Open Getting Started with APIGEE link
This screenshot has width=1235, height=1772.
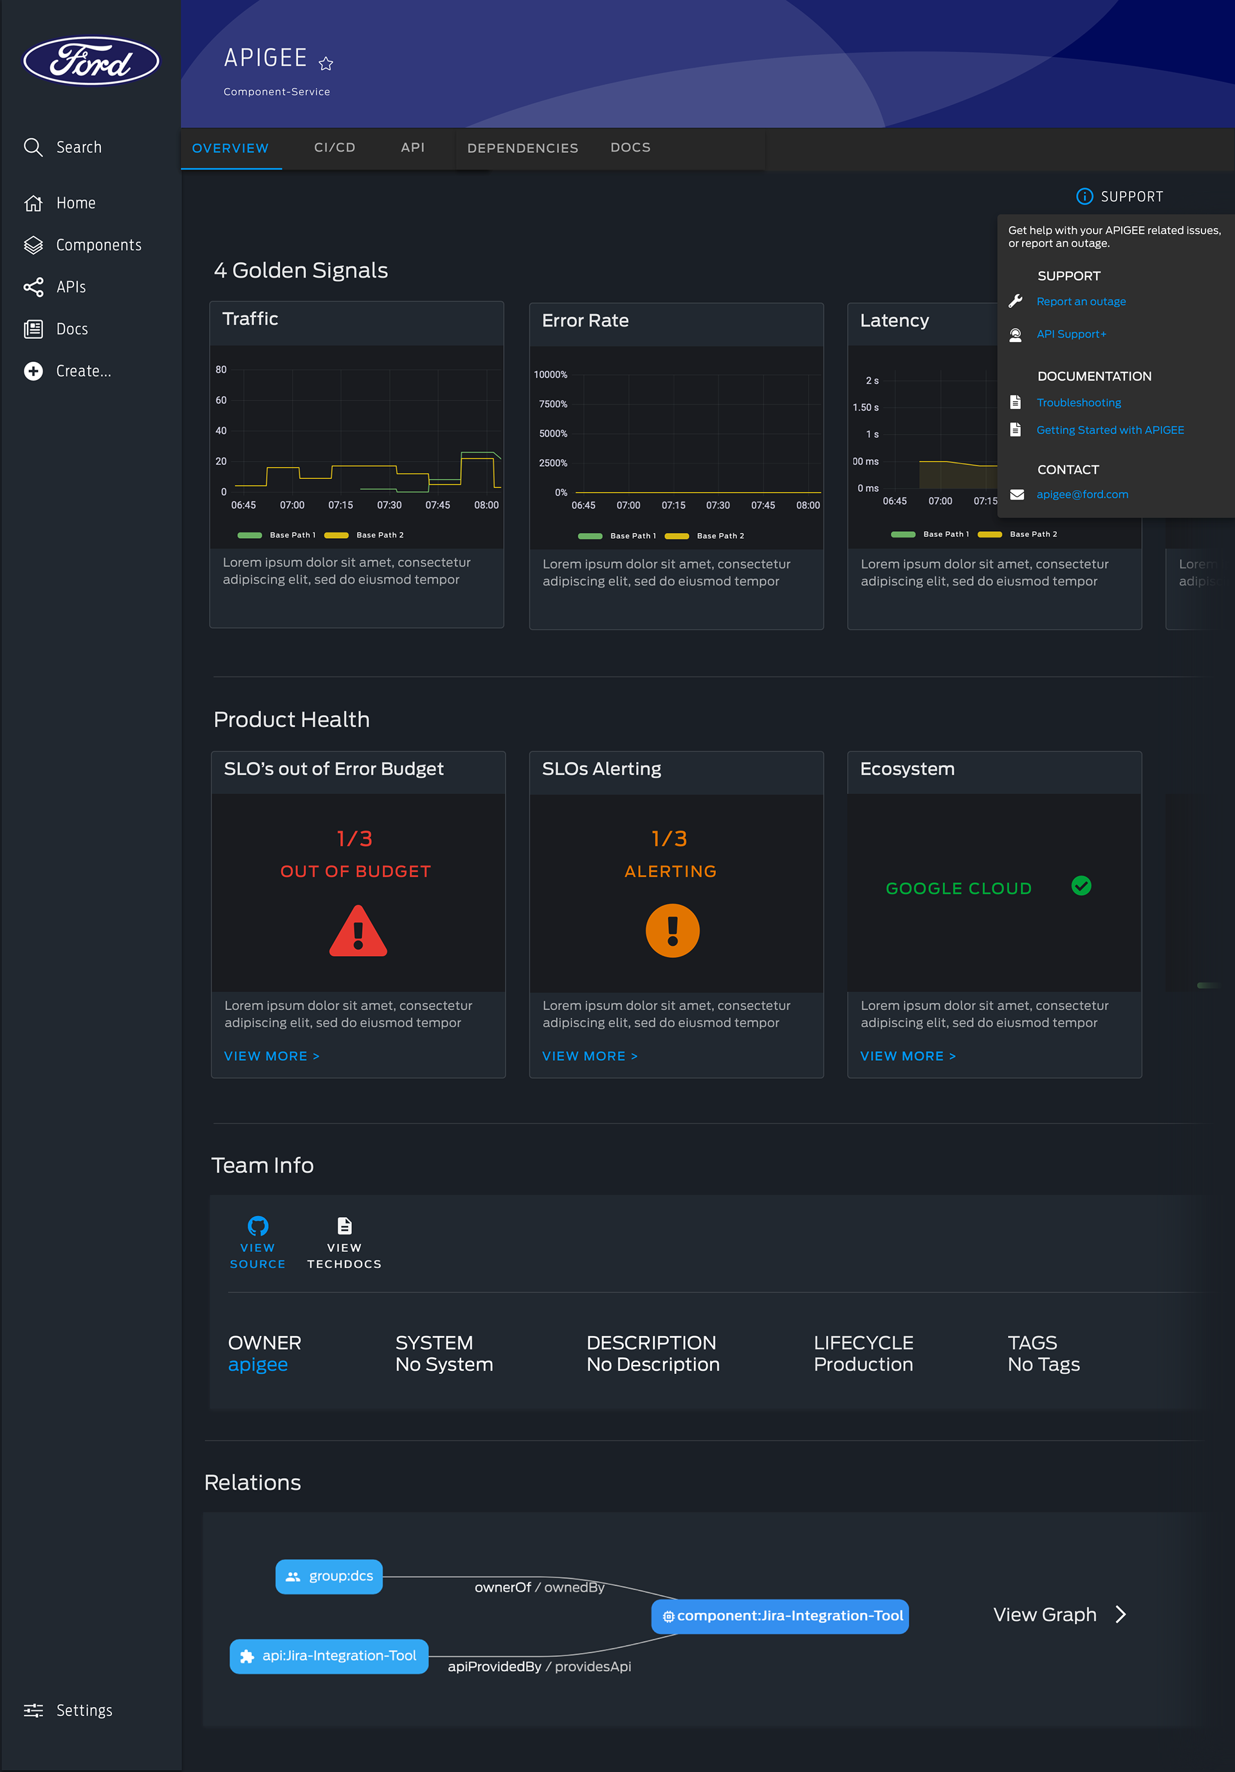(x=1110, y=430)
